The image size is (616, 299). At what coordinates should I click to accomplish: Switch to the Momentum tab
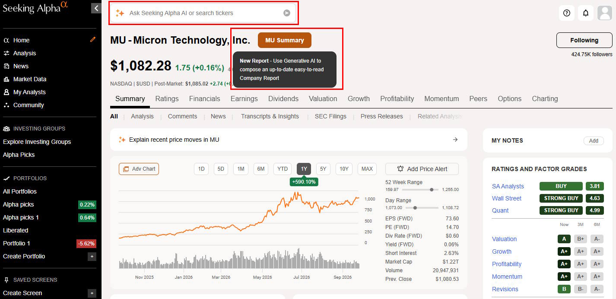pyautogui.click(x=441, y=99)
